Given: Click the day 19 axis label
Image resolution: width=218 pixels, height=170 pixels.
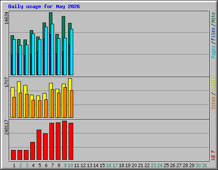Looking at the screenshot, I should tap(128, 165).
